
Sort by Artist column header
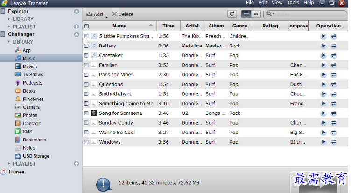point(192,26)
